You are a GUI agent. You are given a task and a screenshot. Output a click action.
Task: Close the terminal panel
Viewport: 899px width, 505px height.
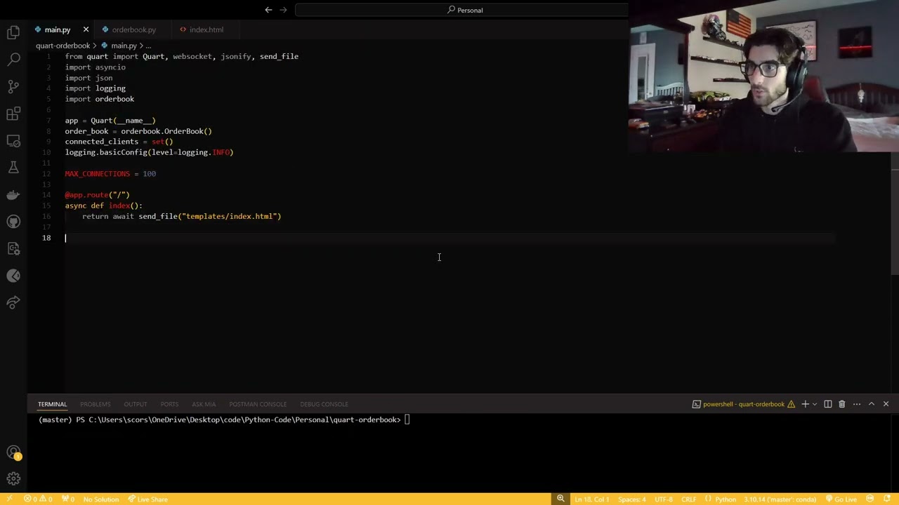point(886,404)
